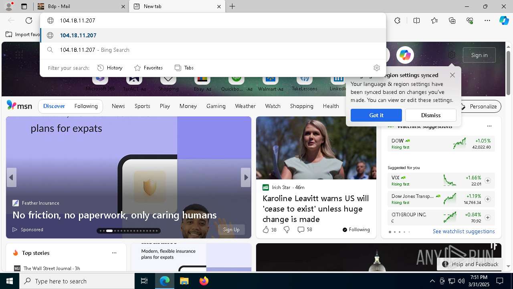Switch to the Discover feed tab
The image size is (513, 289).
54,106
